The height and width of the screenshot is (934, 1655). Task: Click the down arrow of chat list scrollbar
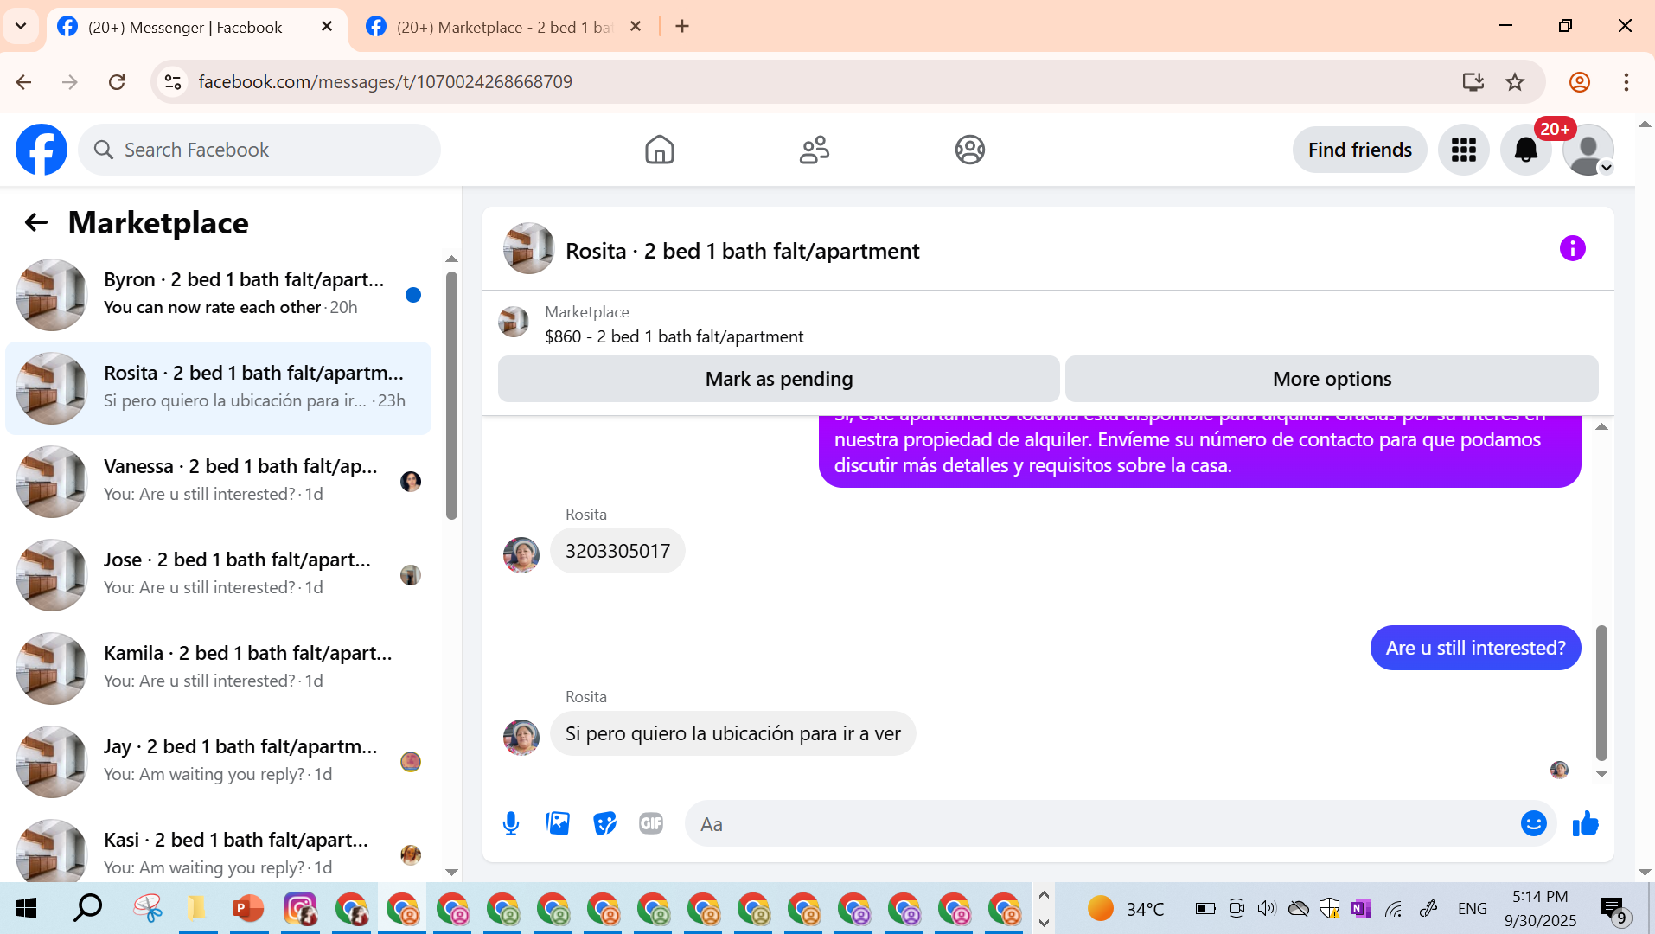pos(451,873)
